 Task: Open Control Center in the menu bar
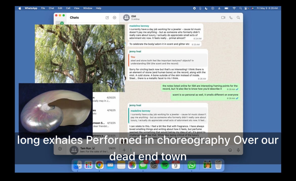point(246,8)
